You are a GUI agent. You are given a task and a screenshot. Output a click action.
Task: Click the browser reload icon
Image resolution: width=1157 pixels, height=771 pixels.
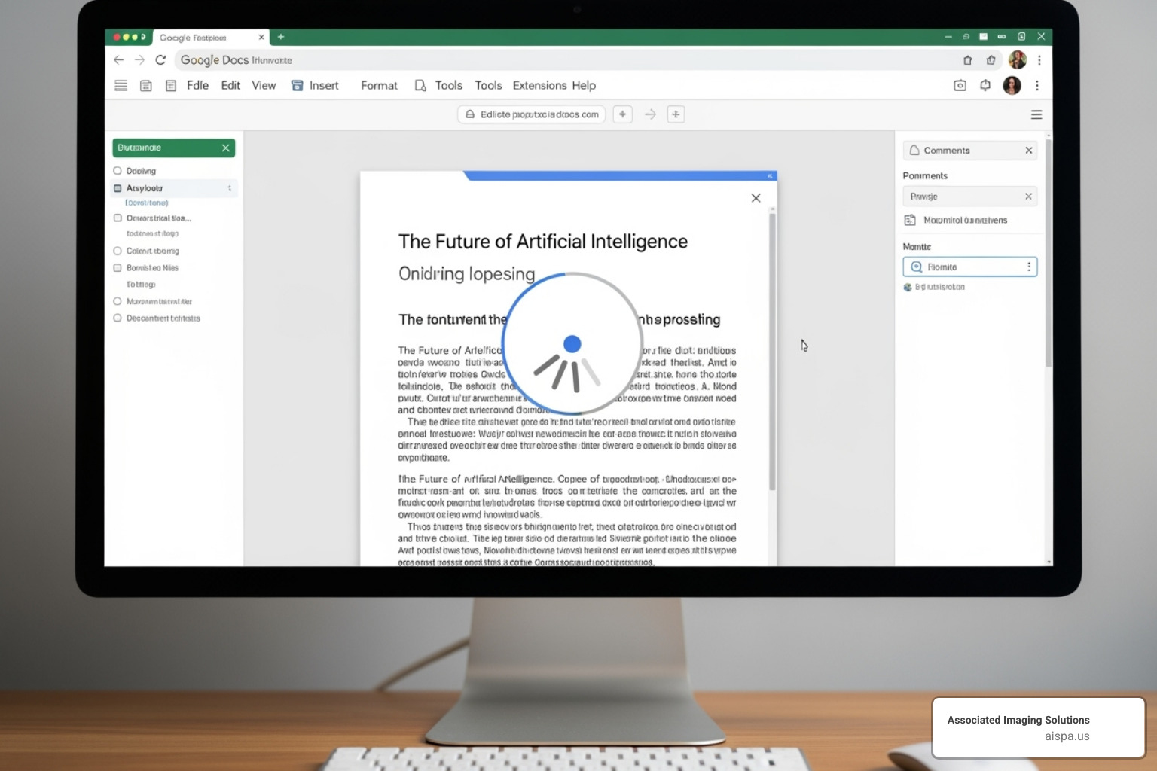[x=160, y=60]
